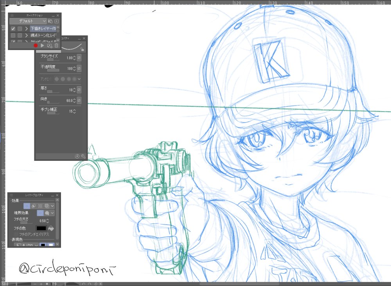Open the Auto Action panel hamburger menu
Viewport: 391px width, 286px height.
[x=12, y=15]
